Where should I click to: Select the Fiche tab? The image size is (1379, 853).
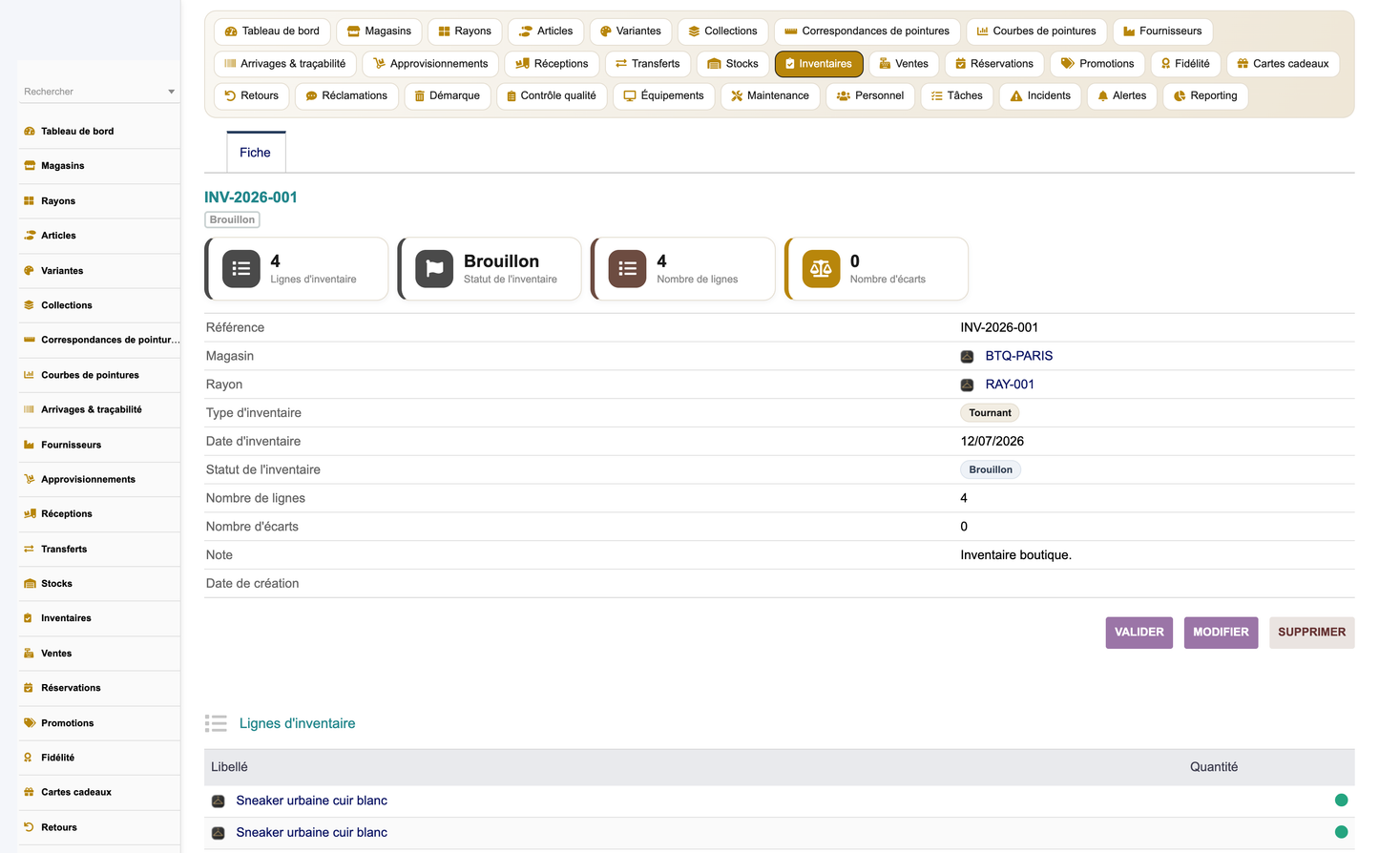pos(256,153)
